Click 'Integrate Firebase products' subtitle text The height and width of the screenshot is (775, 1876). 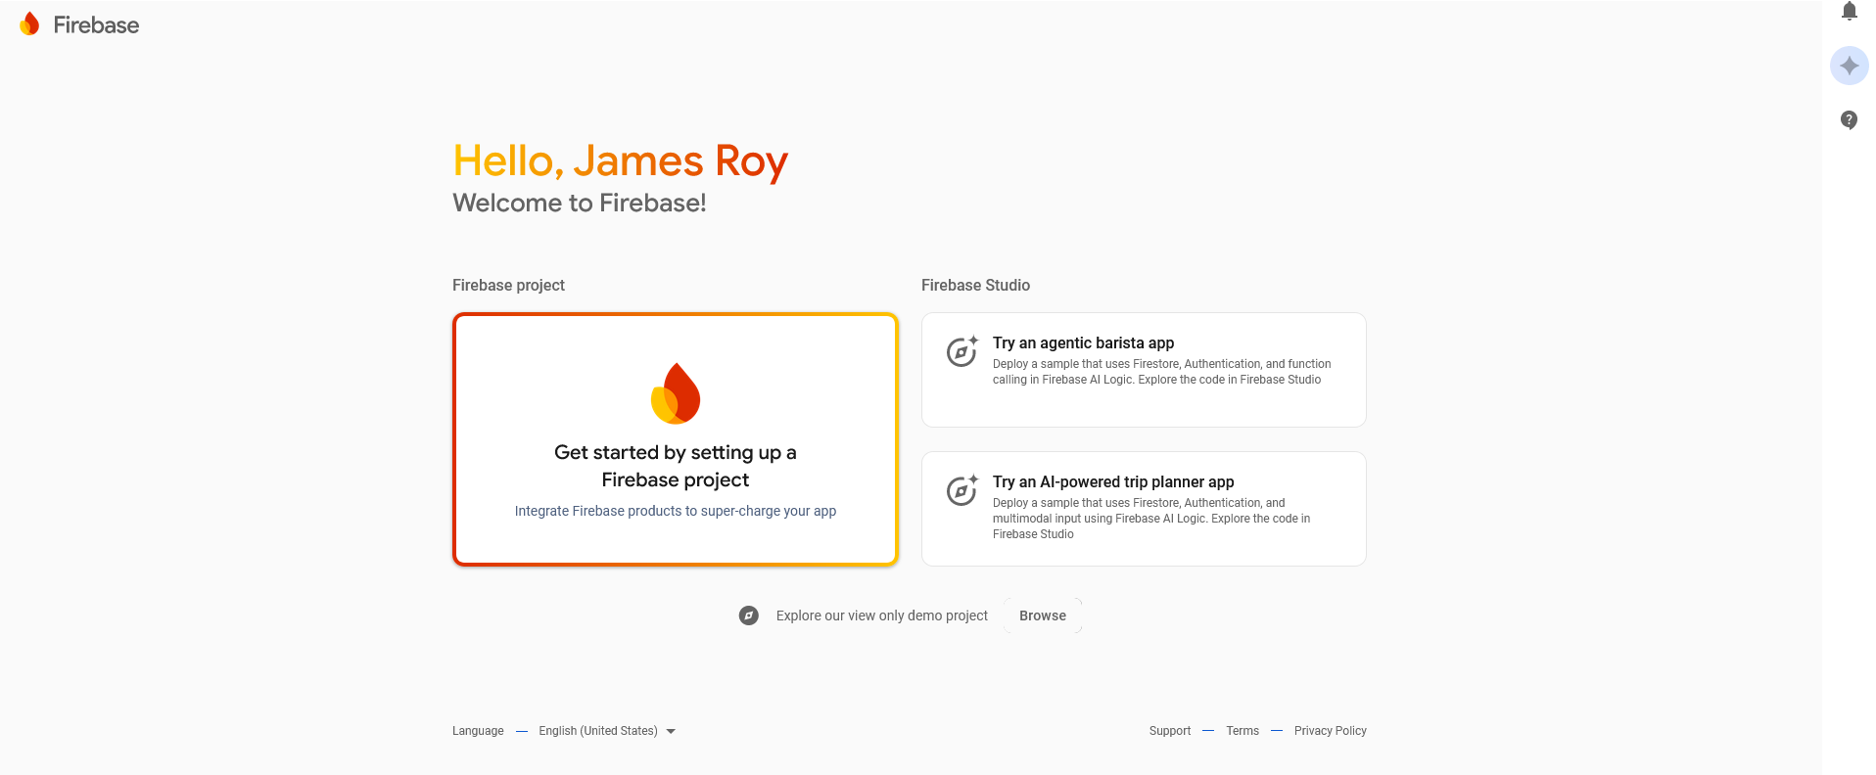tap(676, 511)
